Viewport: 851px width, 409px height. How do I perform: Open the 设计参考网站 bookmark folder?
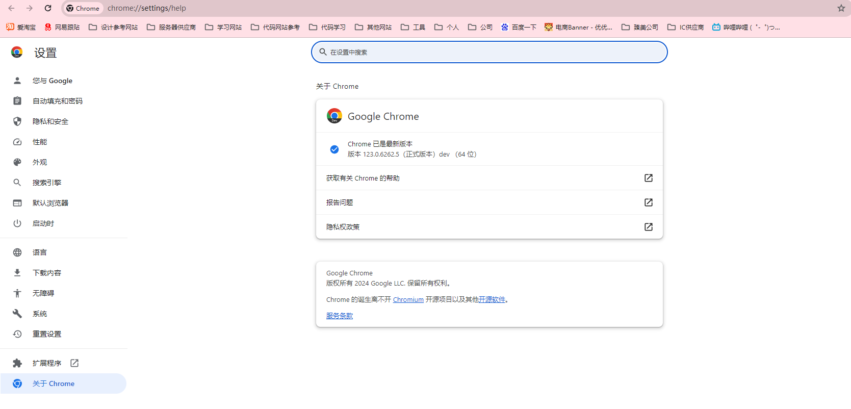113,27
